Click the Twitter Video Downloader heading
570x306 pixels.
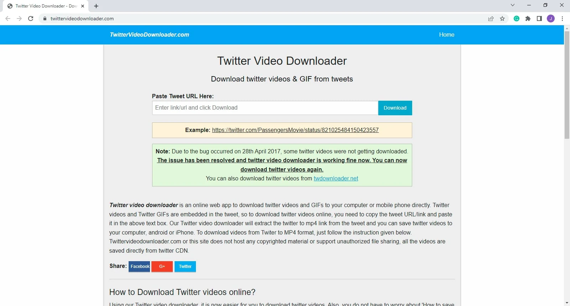(282, 61)
